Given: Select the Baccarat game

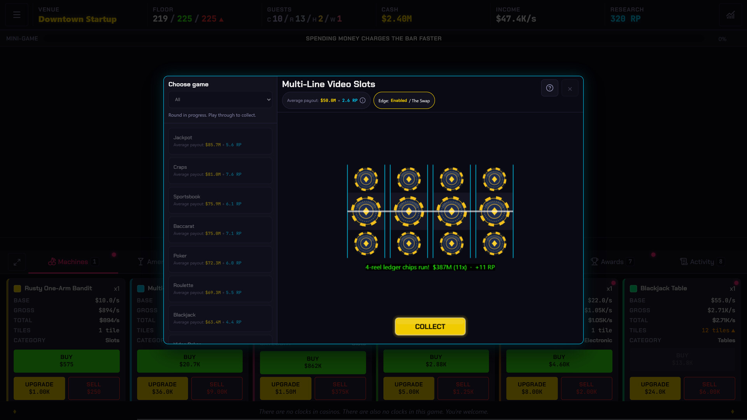Looking at the screenshot, I should [220, 230].
